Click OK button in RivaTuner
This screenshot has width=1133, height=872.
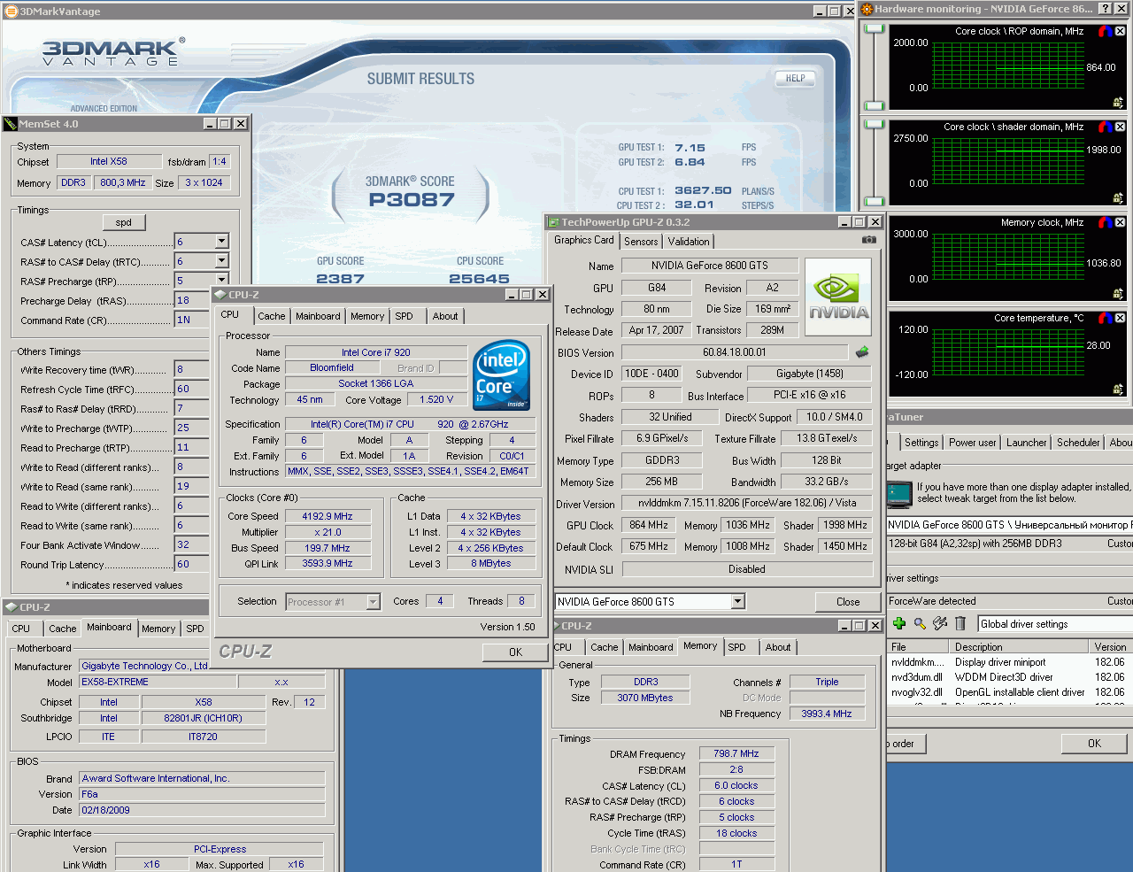[1094, 744]
